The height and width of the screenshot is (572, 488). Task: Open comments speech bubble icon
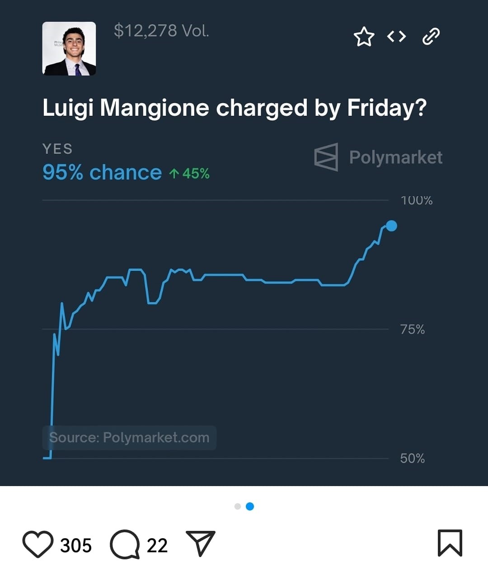[x=124, y=544]
